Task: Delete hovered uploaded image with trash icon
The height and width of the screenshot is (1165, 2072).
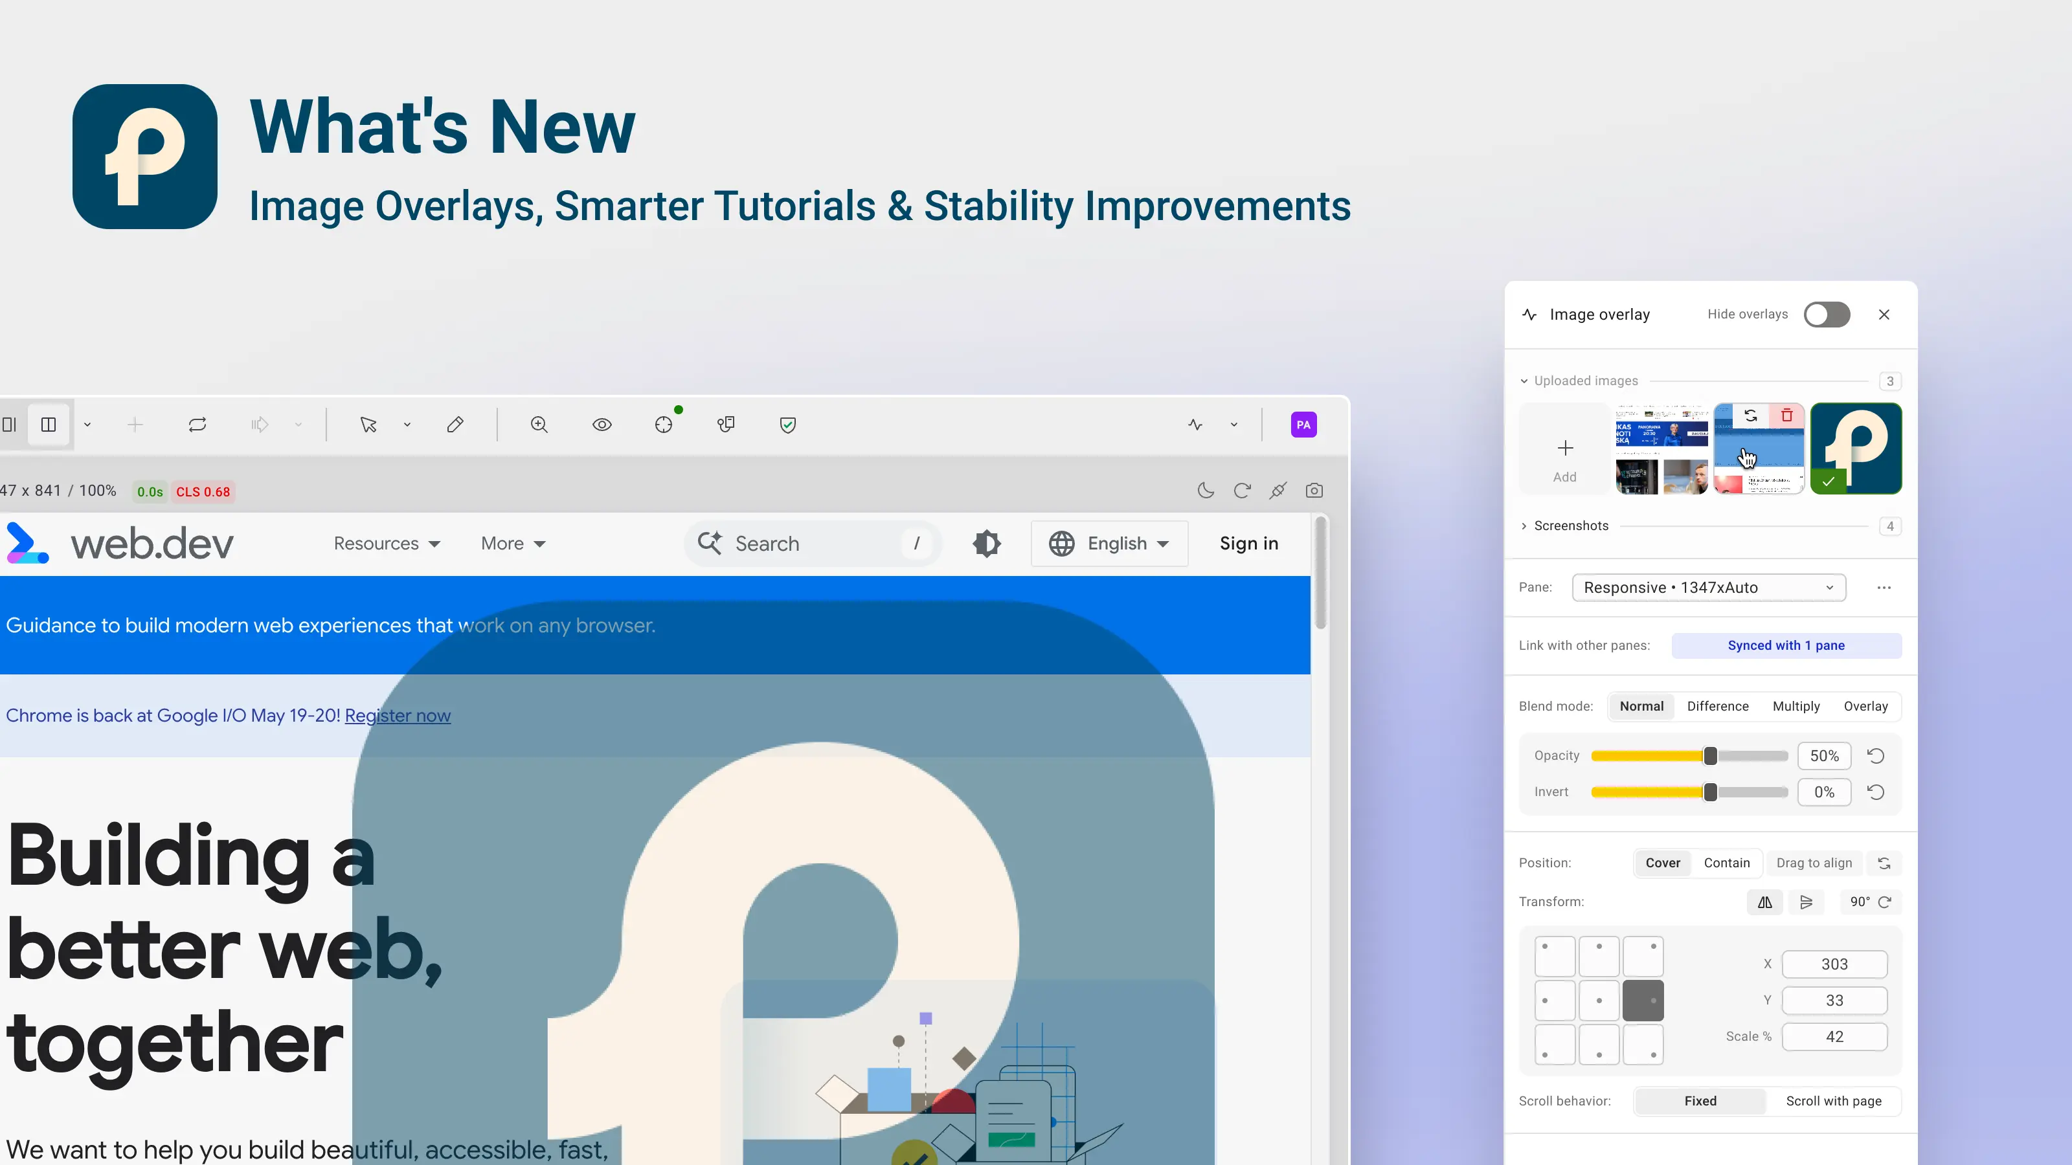Action: [1787, 416]
